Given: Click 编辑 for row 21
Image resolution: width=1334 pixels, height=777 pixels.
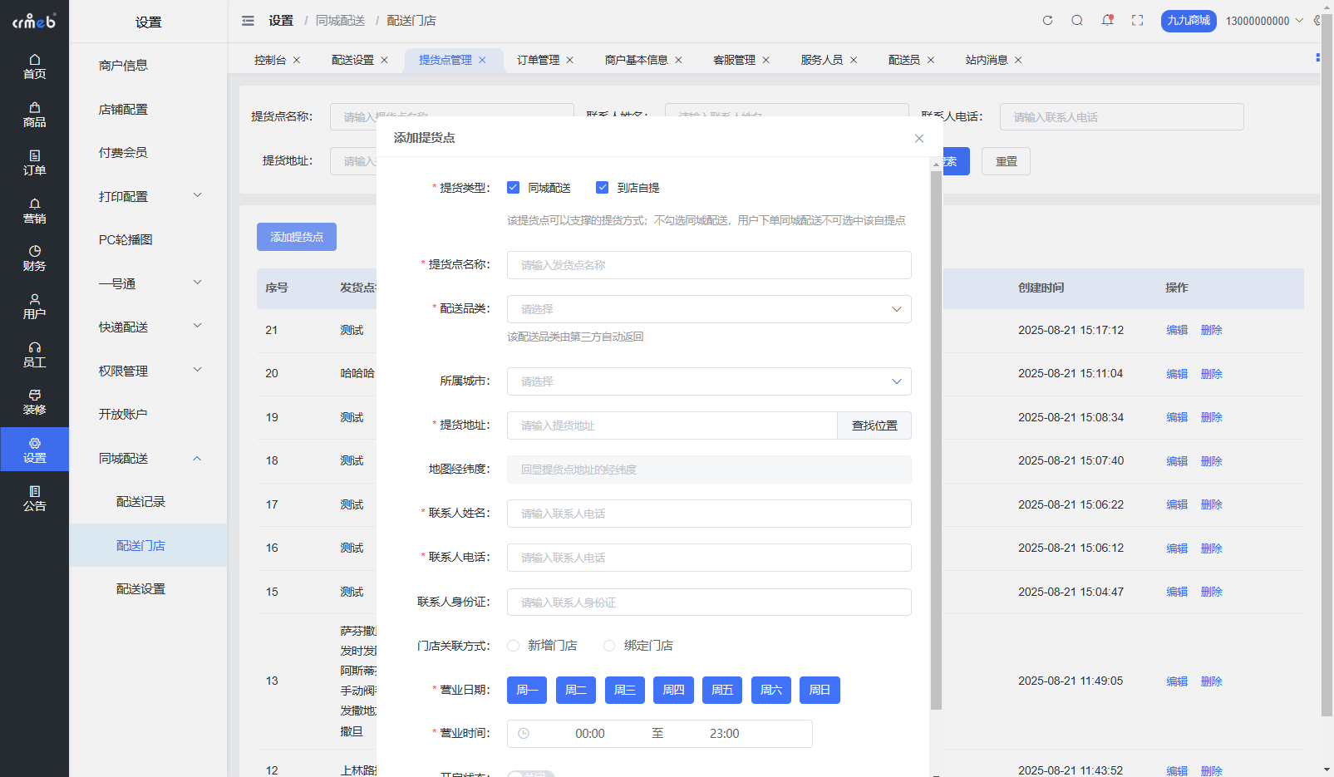Looking at the screenshot, I should point(1177,330).
